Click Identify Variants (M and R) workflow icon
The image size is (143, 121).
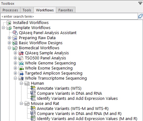(x=33, y=118)
